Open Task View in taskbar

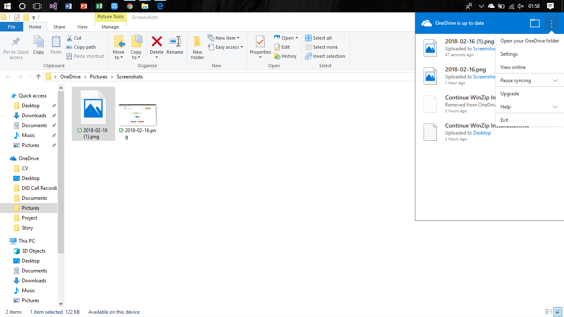click(x=37, y=6)
